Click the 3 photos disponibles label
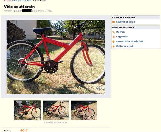This screenshot has height=132, width=161. pos(56,123)
